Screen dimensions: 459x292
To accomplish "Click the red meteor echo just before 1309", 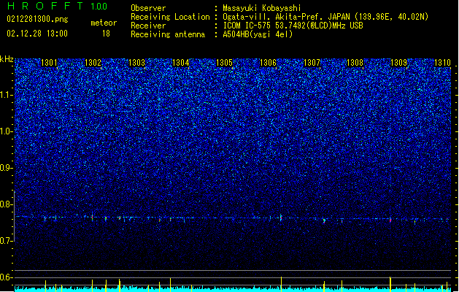I will (x=390, y=220).
